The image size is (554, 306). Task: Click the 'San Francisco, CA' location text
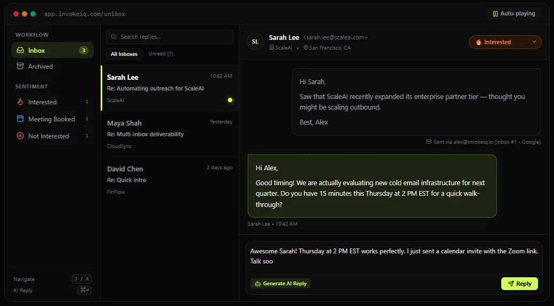pyautogui.click(x=330, y=48)
